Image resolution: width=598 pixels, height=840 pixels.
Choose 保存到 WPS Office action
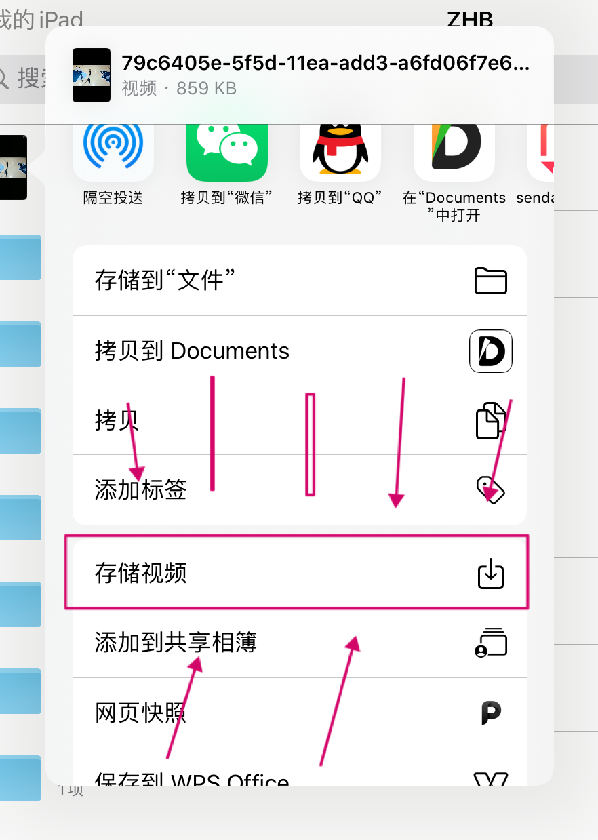[x=300, y=767]
